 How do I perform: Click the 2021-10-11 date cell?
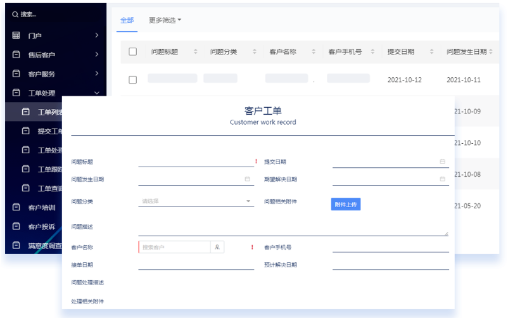(463, 80)
